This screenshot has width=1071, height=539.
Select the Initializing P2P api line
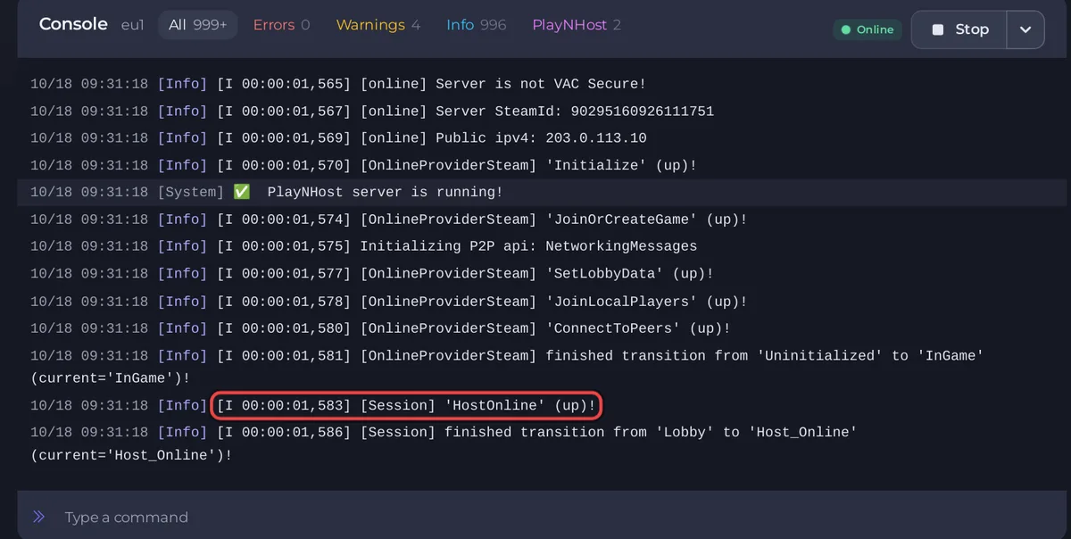coord(363,246)
